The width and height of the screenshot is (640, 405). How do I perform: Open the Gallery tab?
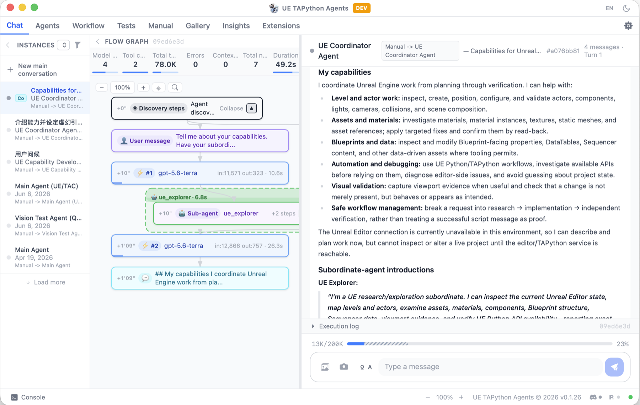click(x=198, y=26)
